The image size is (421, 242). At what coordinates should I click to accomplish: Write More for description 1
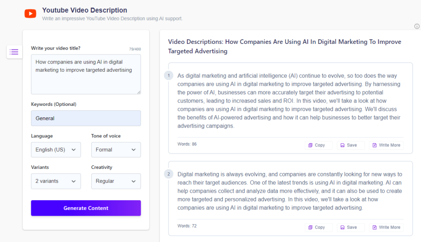(x=386, y=145)
